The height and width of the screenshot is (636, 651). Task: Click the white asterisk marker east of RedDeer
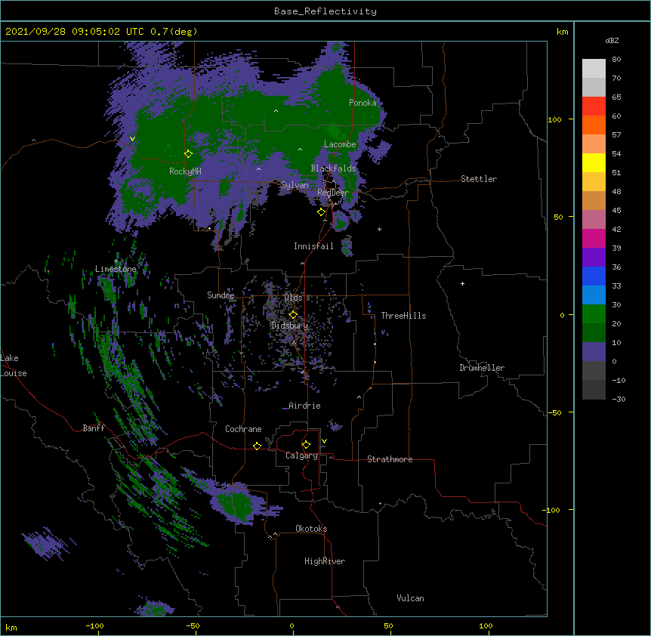pos(379,229)
